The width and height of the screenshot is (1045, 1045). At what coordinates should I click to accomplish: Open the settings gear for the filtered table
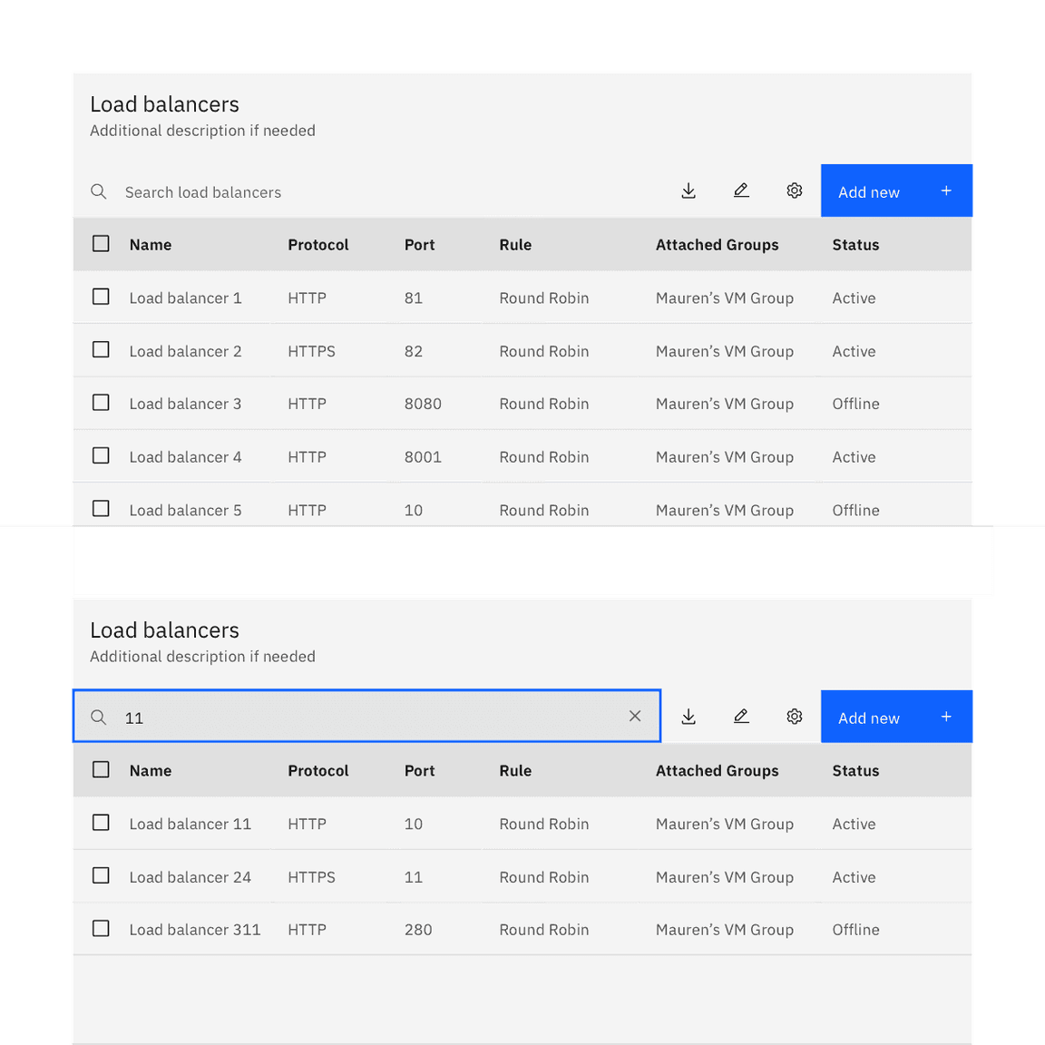[x=795, y=717]
